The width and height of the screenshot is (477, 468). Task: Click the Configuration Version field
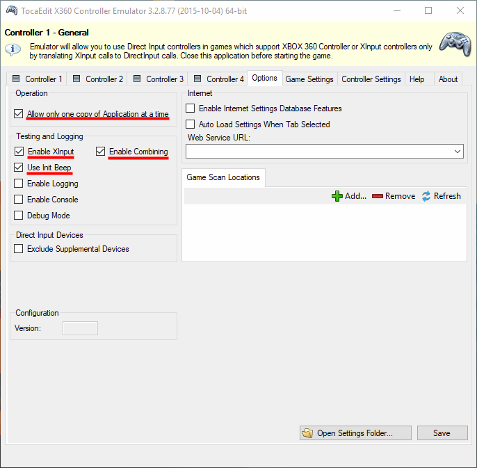pyautogui.click(x=80, y=328)
